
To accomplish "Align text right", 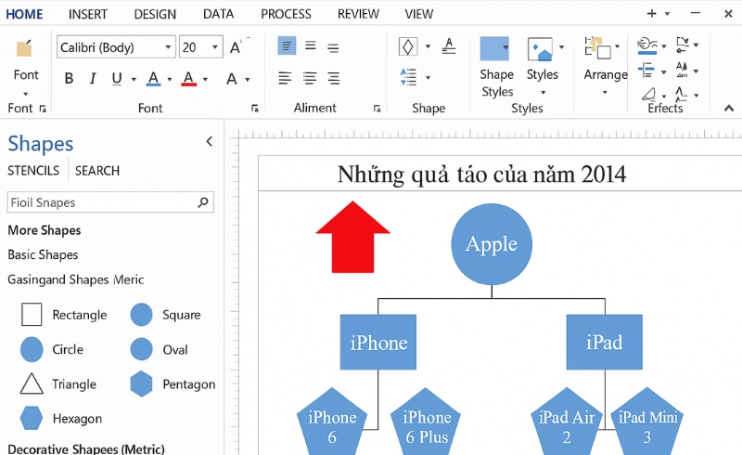I will [334, 78].
